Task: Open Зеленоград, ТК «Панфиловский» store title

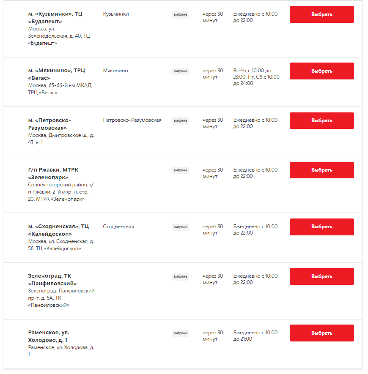Action: pyautogui.click(x=52, y=279)
